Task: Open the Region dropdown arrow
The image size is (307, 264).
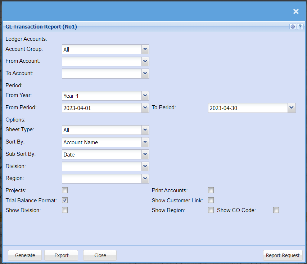Action: (x=145, y=179)
